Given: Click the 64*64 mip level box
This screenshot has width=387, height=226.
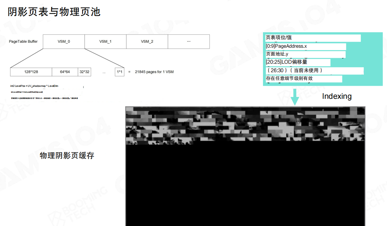Looking at the screenshot, I should (x=65, y=72).
